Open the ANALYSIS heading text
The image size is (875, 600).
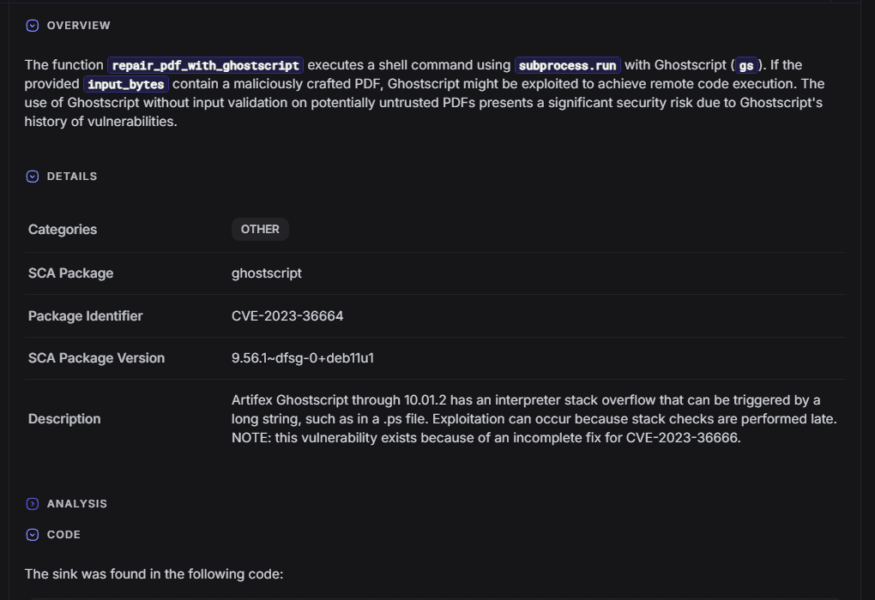coord(77,504)
